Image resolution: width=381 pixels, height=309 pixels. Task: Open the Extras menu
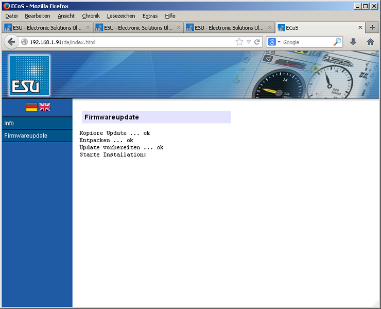coord(150,16)
